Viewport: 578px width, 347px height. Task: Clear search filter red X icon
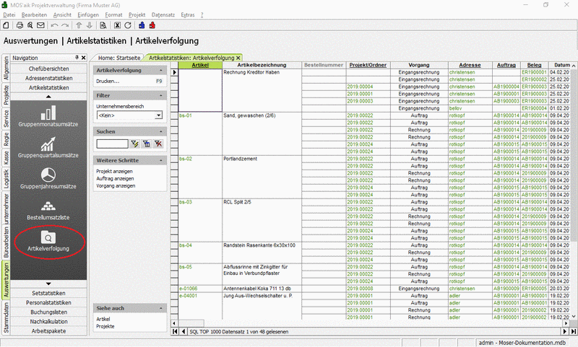coord(158,144)
